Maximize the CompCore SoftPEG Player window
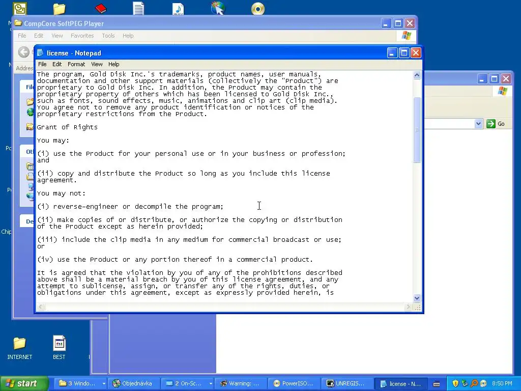Image resolution: width=521 pixels, height=391 pixels. [398, 23]
